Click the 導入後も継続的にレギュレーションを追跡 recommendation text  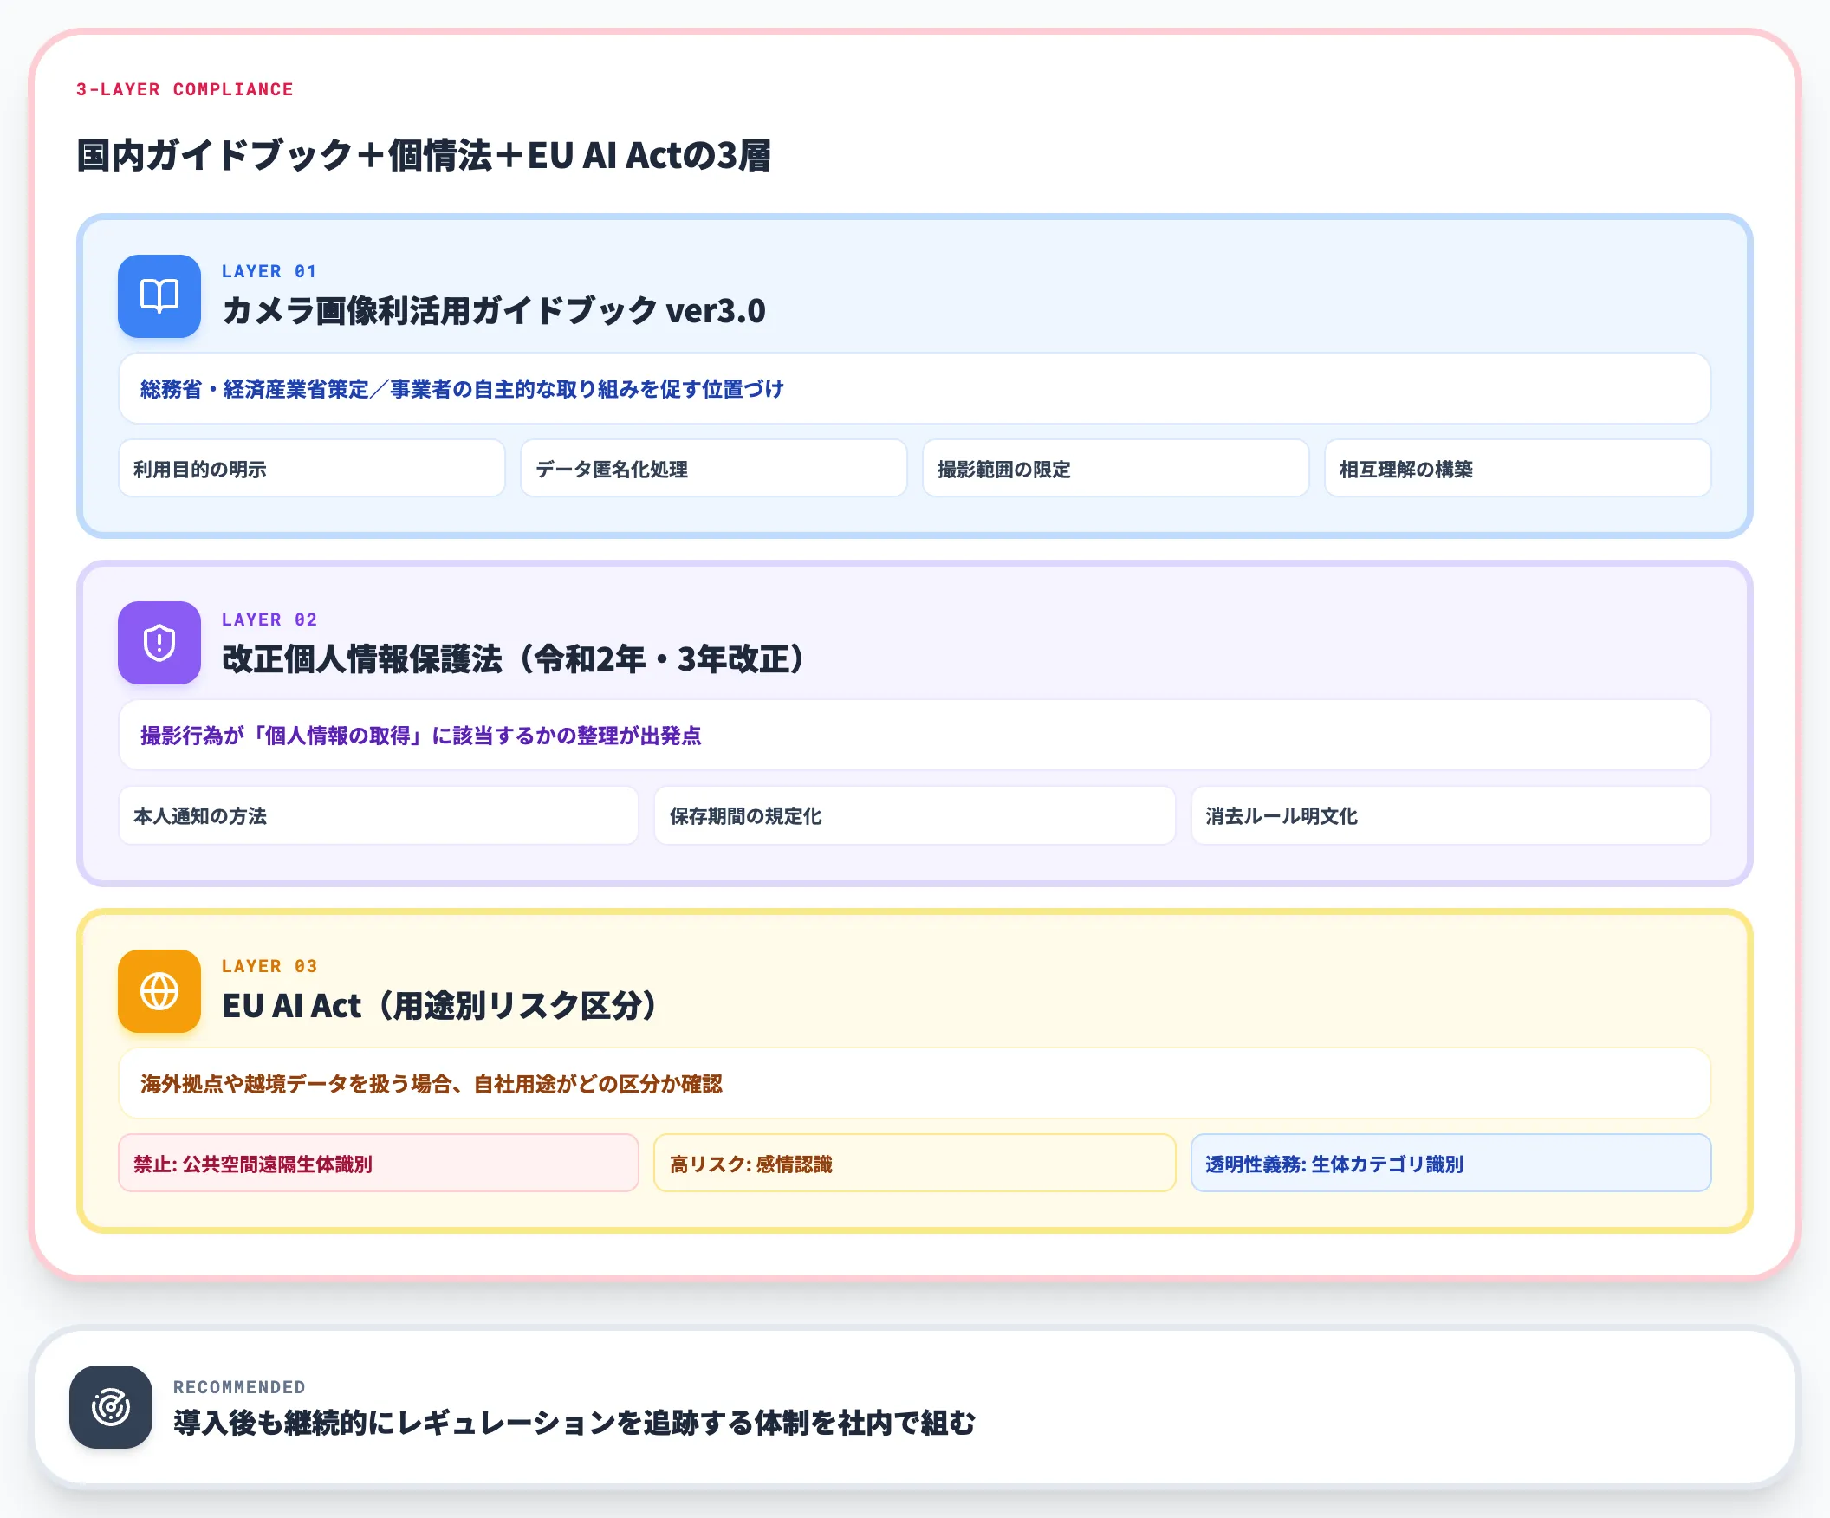(x=574, y=1423)
